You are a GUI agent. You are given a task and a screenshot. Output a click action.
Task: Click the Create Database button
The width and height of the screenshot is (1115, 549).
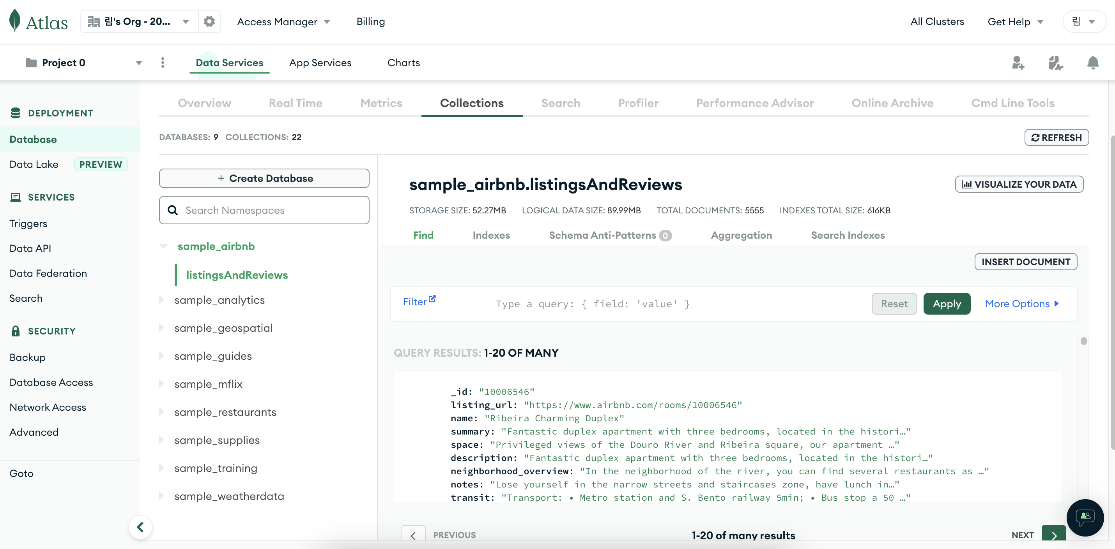click(x=264, y=178)
